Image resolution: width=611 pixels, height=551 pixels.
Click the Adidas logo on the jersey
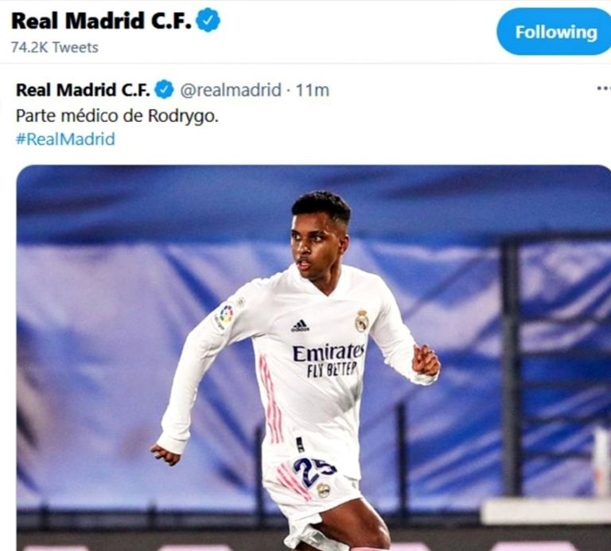coord(300,326)
